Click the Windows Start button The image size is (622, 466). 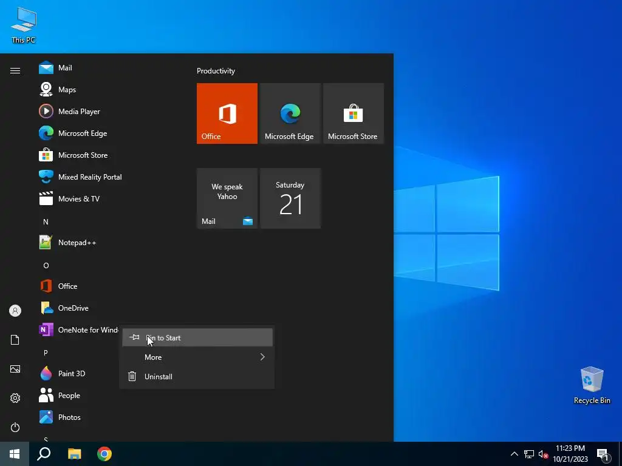coord(15,454)
